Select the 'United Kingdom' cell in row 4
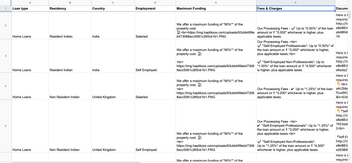This screenshot has width=352, height=163. click(x=113, y=97)
